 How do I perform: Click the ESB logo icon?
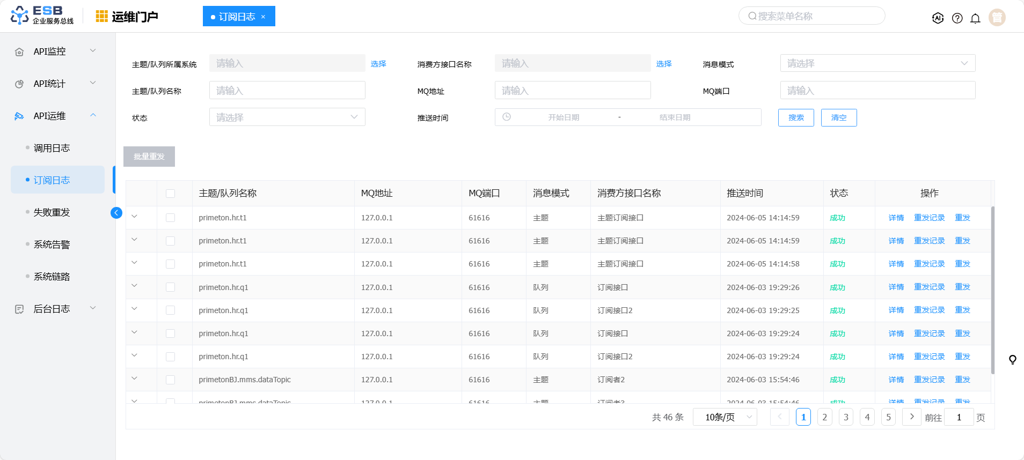(x=20, y=16)
